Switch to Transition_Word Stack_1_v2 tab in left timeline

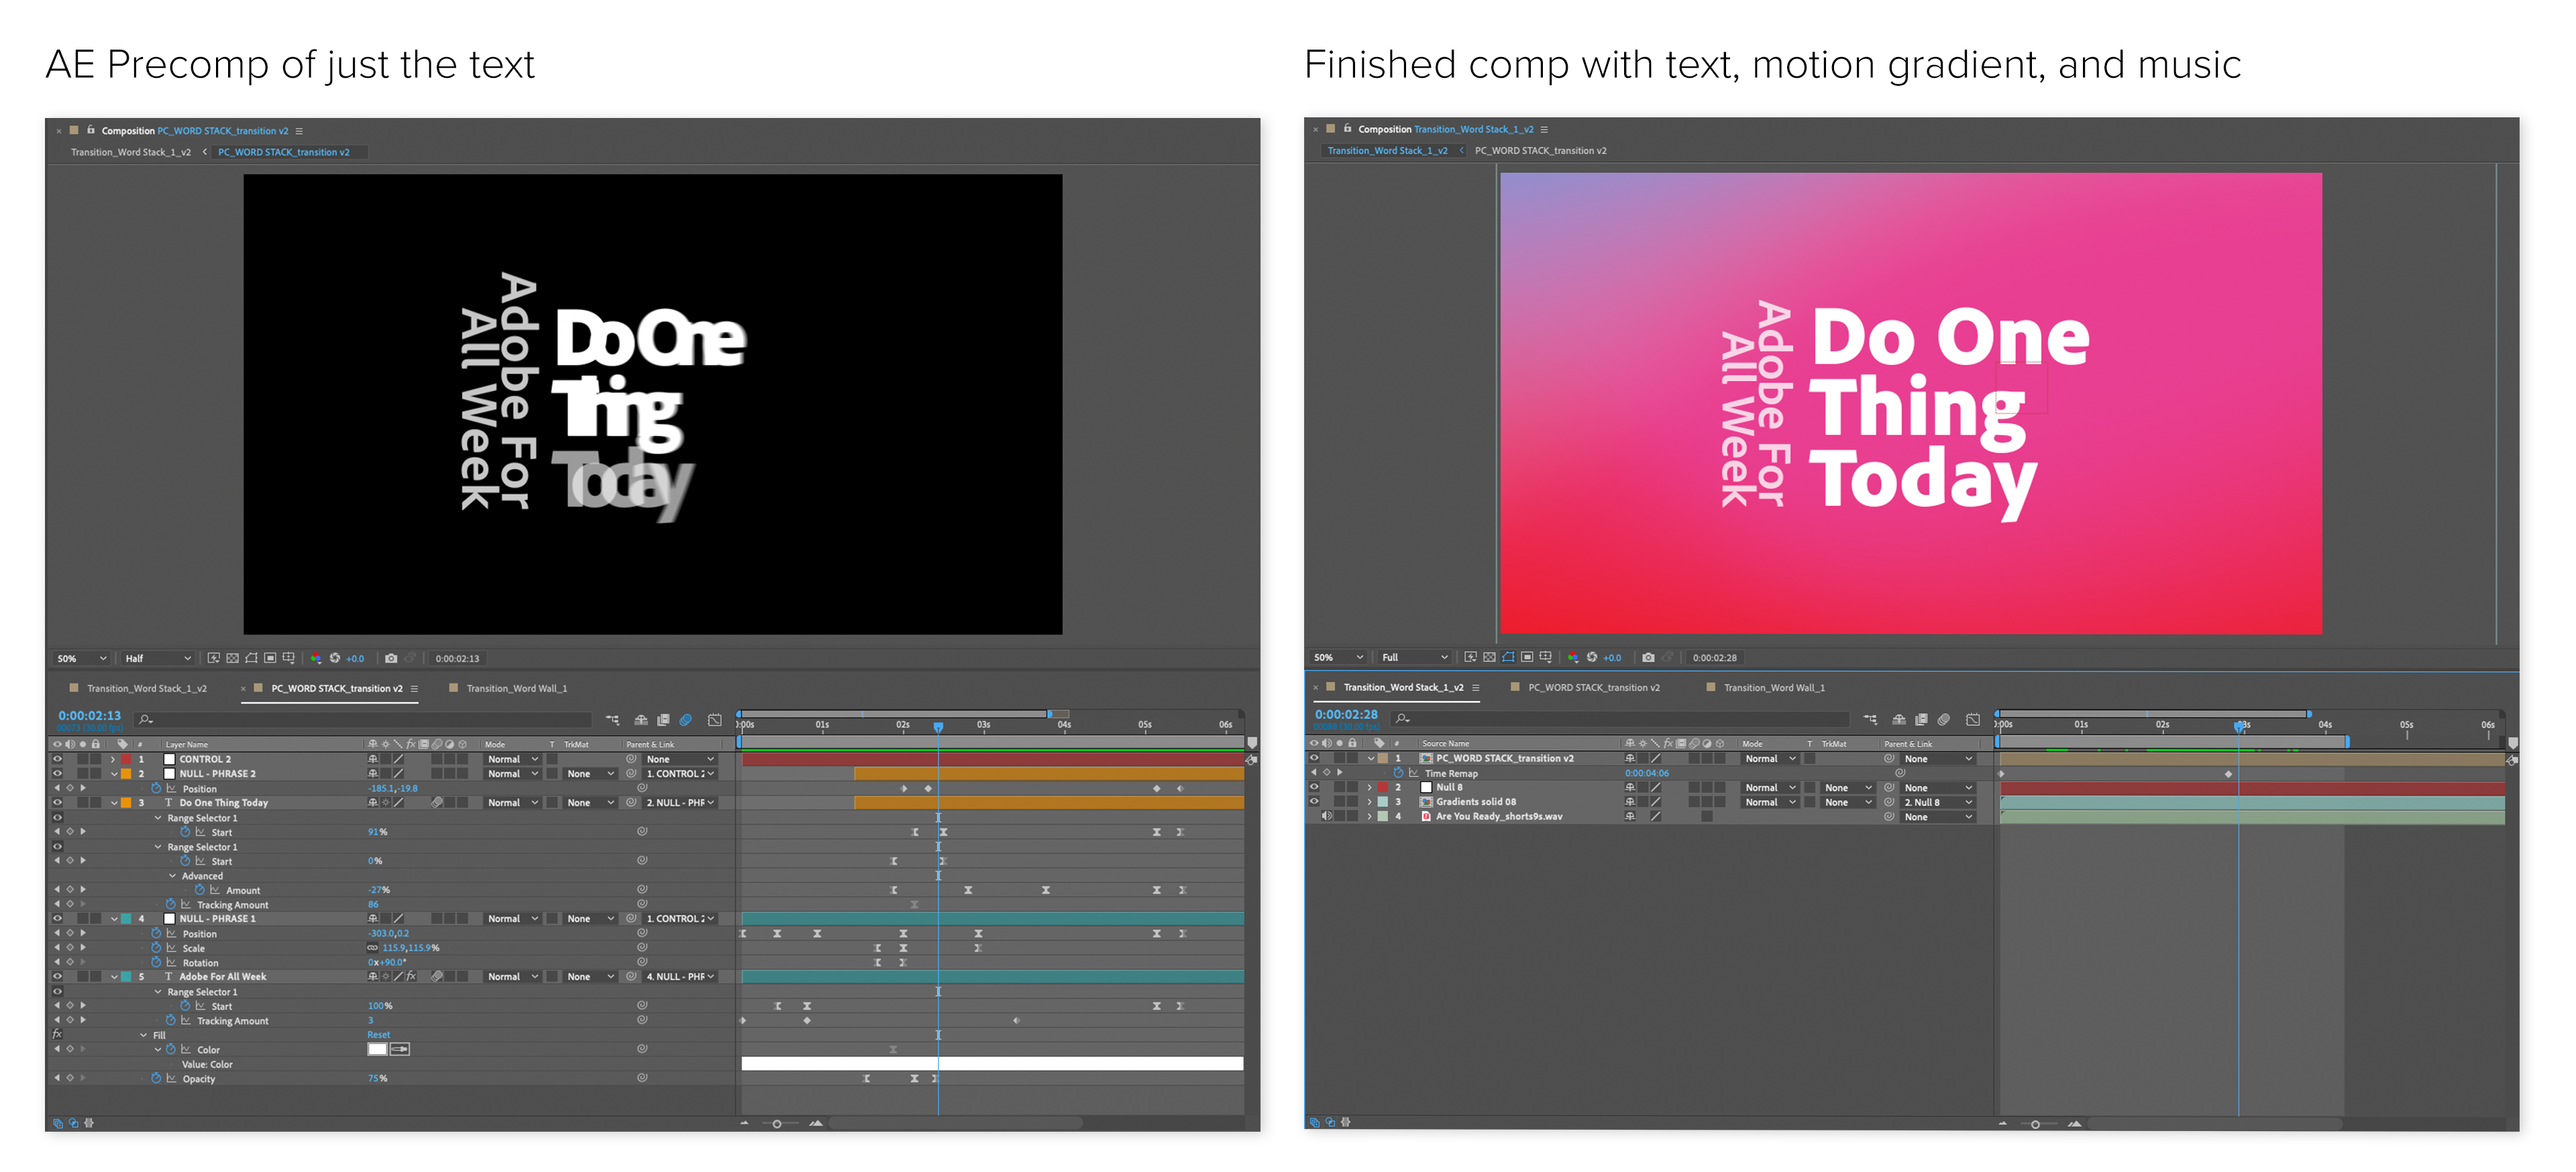click(x=147, y=689)
